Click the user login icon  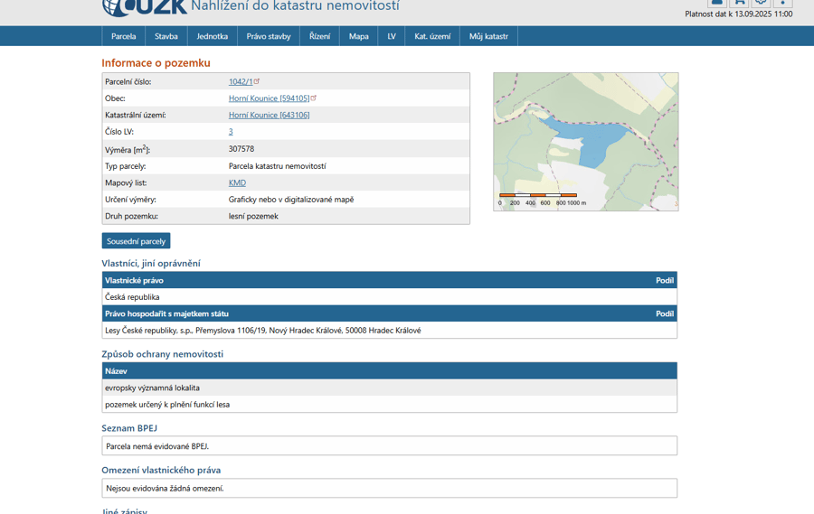[x=716, y=3]
